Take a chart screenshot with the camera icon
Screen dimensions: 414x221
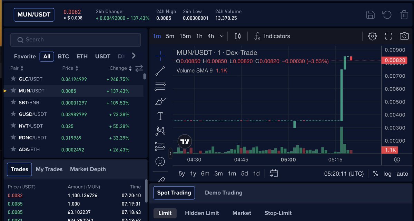(x=404, y=36)
